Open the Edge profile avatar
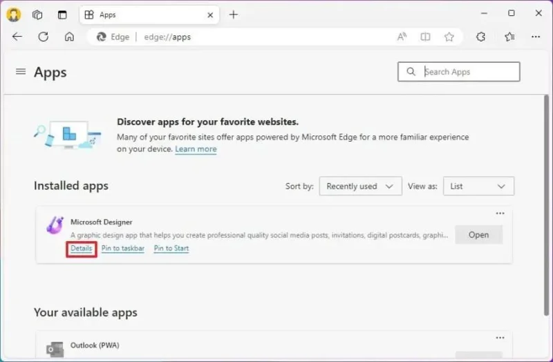 tap(13, 15)
